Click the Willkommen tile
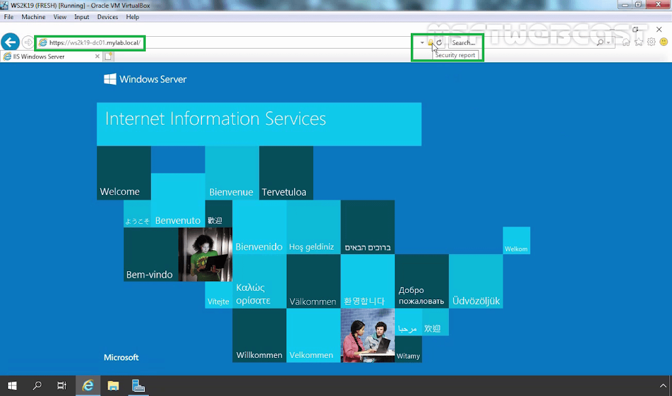Viewport: 672px width, 396px height. pos(259,336)
